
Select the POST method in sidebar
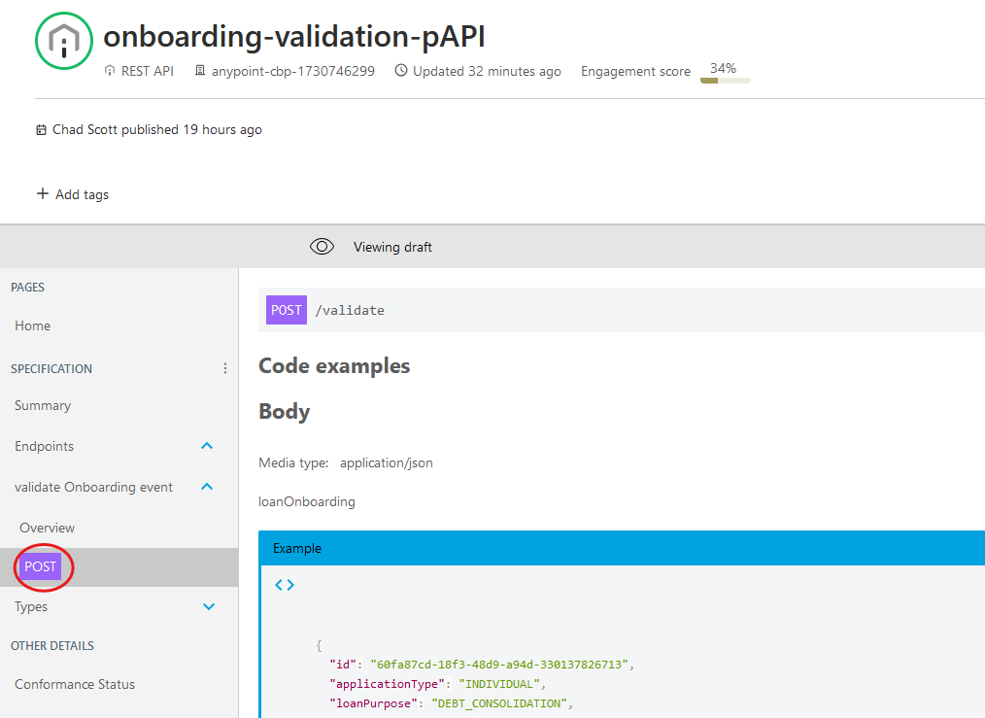click(41, 567)
